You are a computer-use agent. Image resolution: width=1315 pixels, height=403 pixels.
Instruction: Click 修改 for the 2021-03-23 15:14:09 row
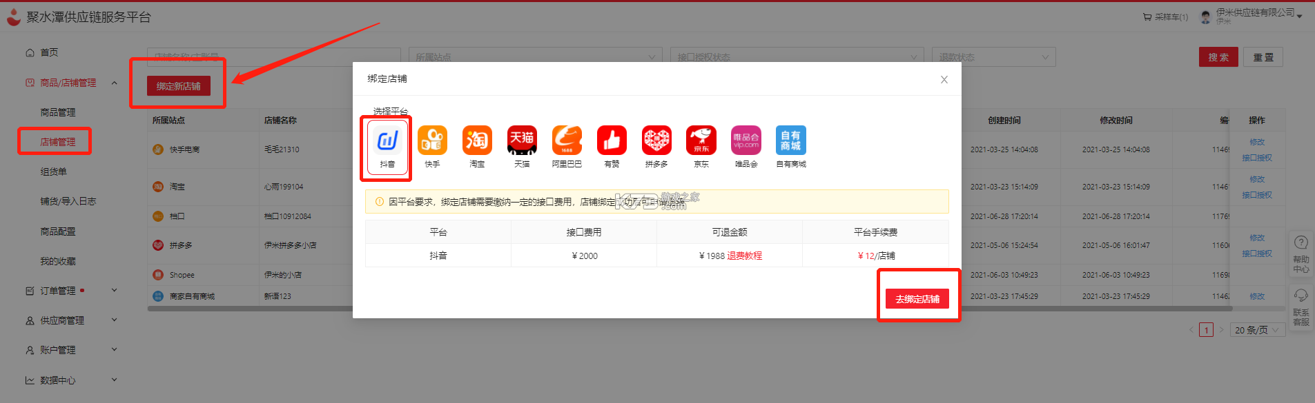point(1257,179)
